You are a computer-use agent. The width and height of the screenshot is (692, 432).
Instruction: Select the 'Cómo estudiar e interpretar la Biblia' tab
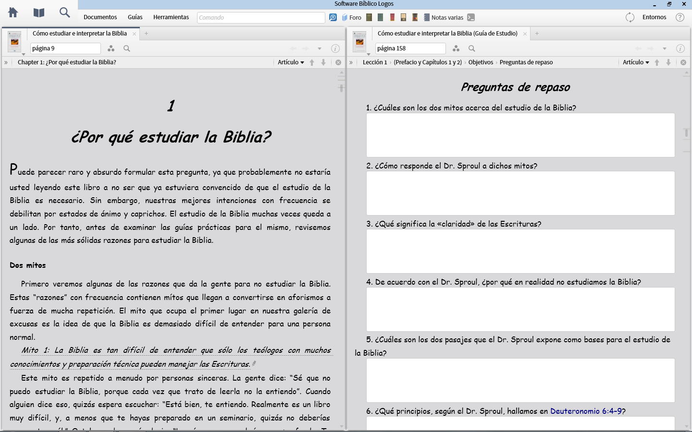80,34
